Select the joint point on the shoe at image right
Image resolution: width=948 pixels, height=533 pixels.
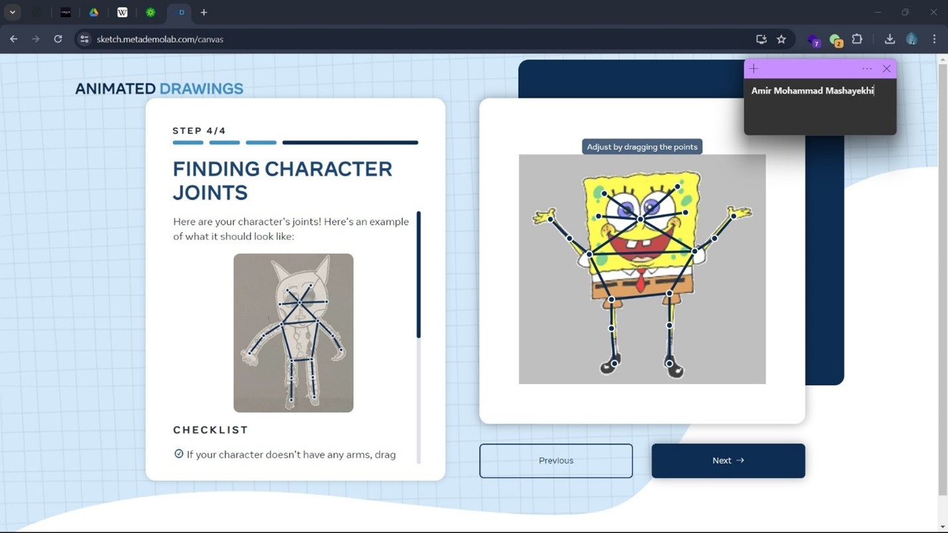[670, 363]
